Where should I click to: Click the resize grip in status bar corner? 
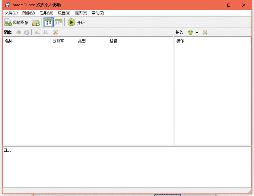point(249,192)
